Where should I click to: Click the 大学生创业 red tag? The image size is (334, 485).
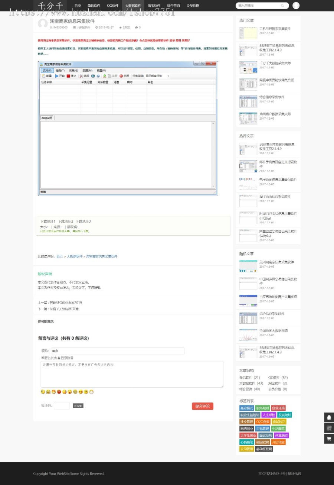pos(248,435)
